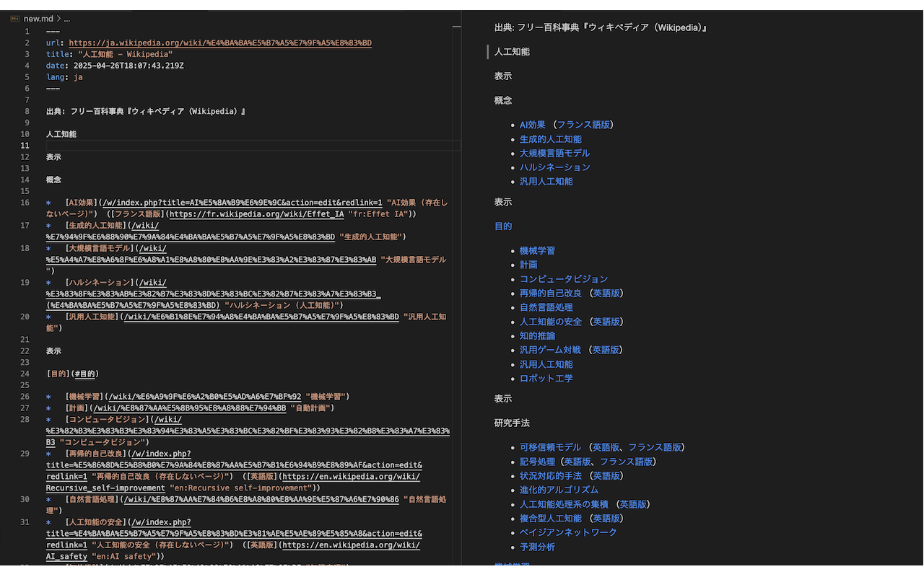
Task: Open 英語版 link beside 汎用ゲーム対戦
Action: click(x=605, y=350)
